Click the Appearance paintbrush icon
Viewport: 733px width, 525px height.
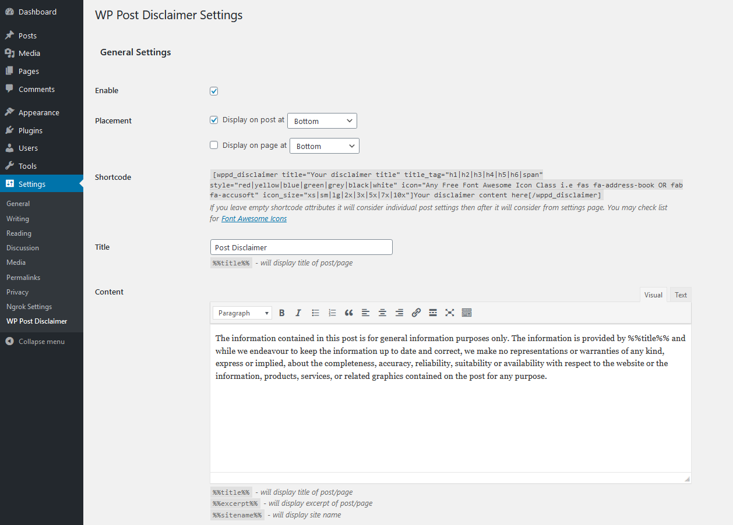tap(9, 112)
